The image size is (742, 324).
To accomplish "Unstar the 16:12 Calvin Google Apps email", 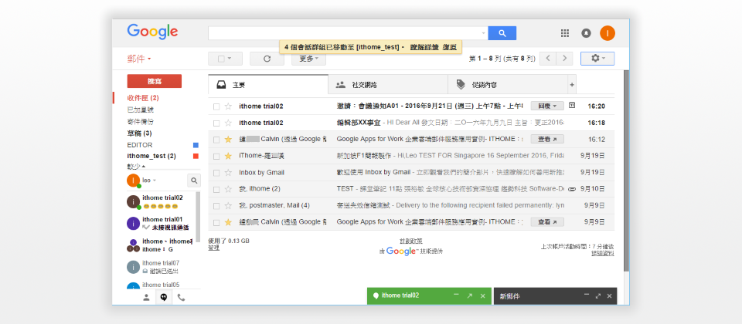I will pyautogui.click(x=228, y=140).
